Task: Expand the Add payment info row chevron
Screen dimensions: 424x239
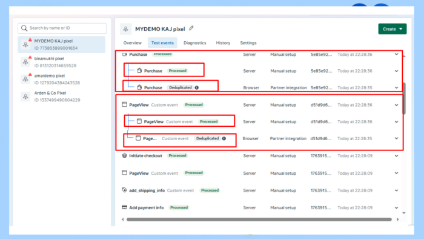Action: [x=396, y=208]
